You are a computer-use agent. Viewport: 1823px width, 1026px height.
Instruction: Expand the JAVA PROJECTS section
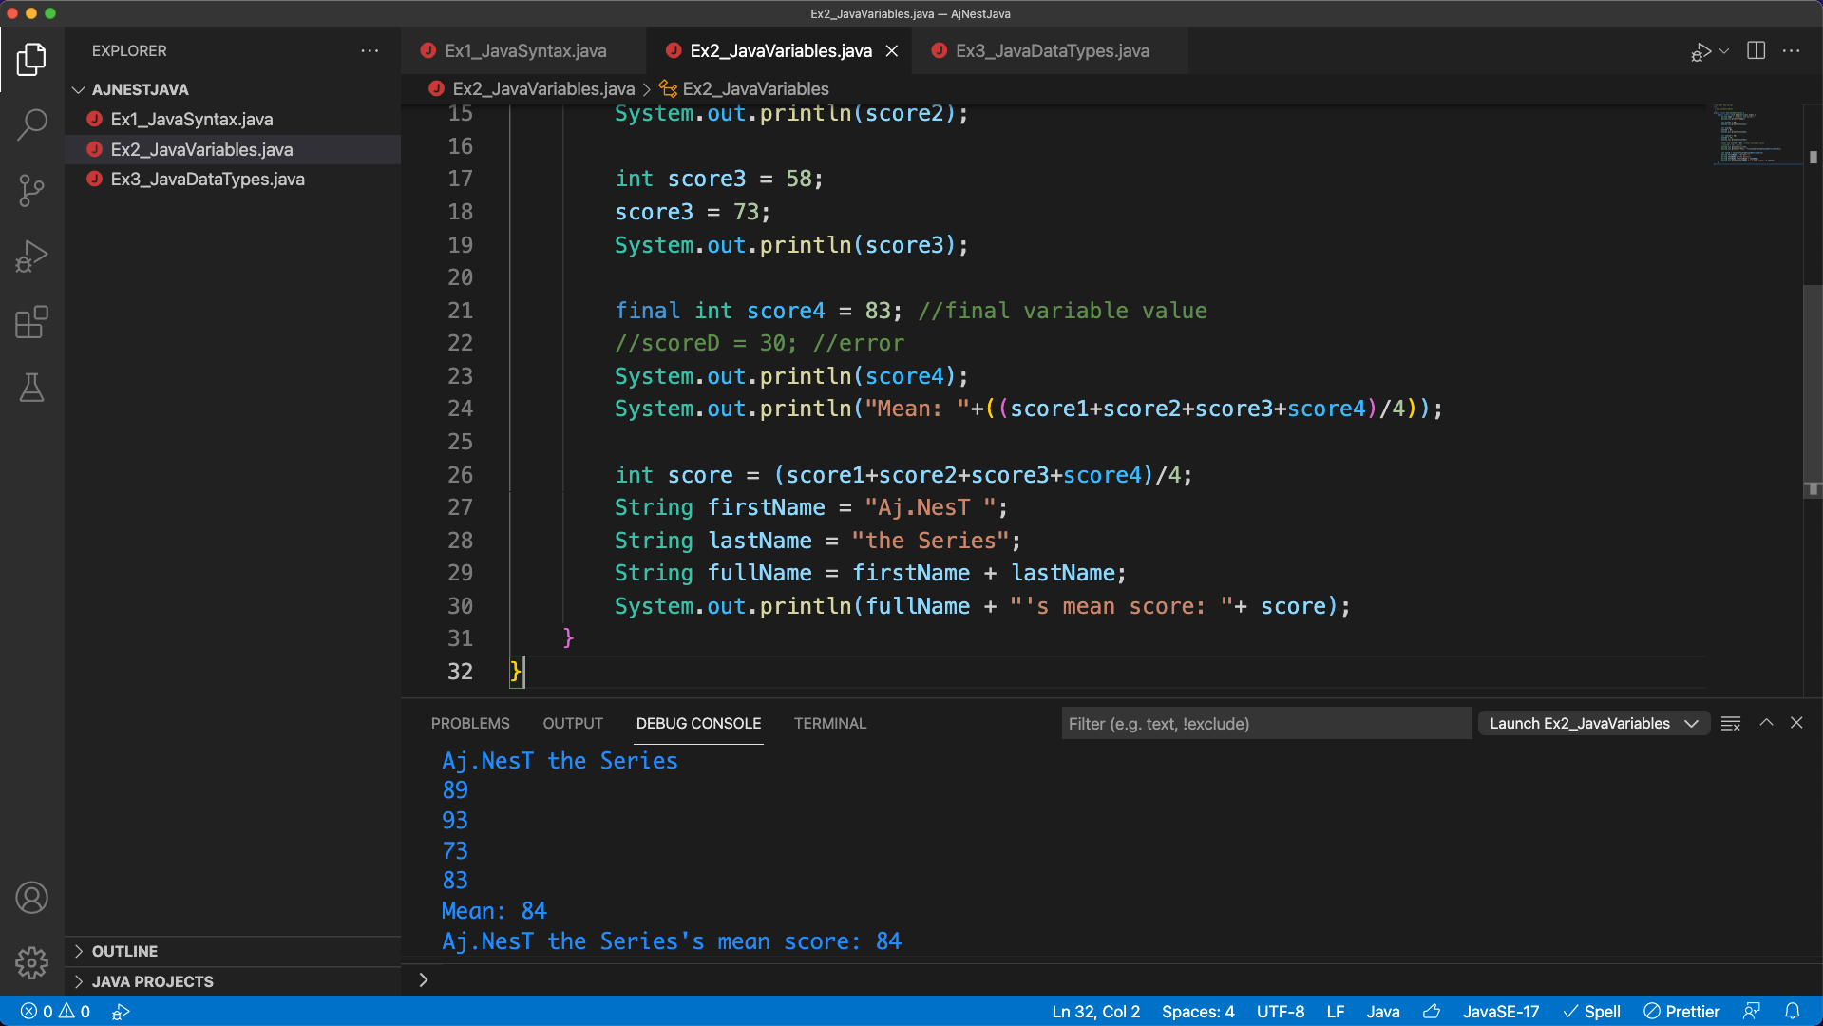(x=152, y=981)
